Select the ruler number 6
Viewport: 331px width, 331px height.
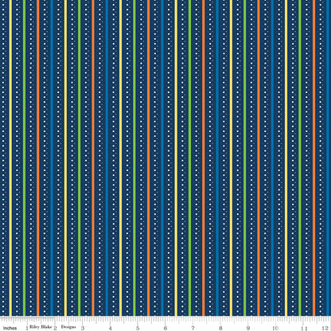tap(165, 328)
